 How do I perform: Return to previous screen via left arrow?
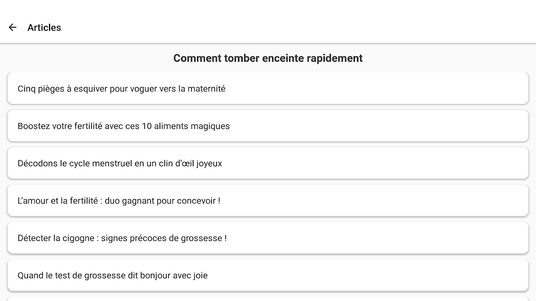point(12,27)
